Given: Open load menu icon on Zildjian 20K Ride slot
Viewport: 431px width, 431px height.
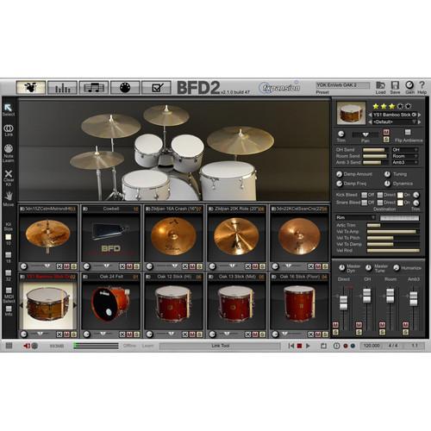Looking at the screenshot, I should click(x=211, y=209).
